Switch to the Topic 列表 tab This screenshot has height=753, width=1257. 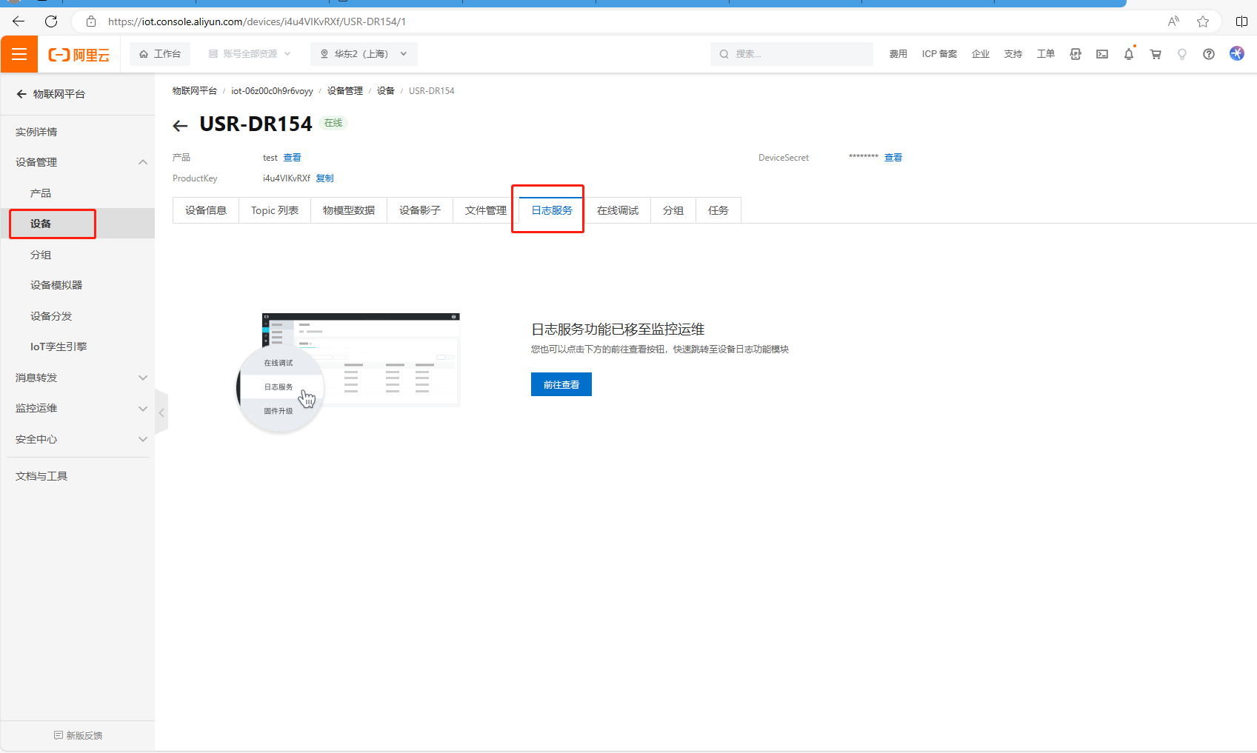pyautogui.click(x=275, y=210)
